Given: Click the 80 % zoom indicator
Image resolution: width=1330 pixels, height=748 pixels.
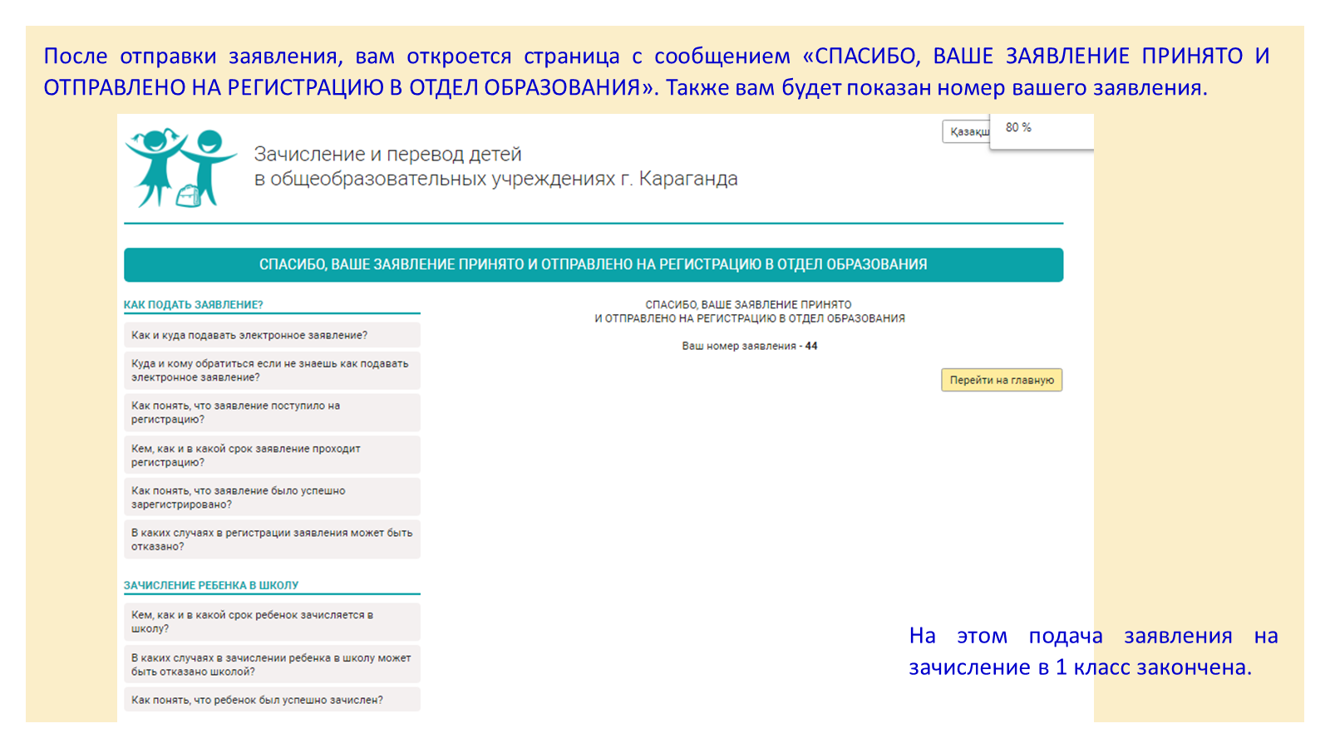Looking at the screenshot, I should (1018, 128).
